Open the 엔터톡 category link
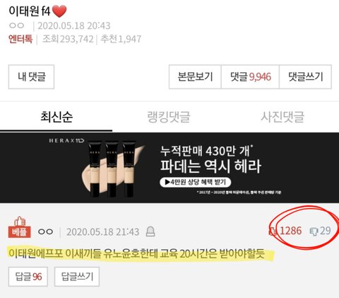The width and height of the screenshot is (339, 298). point(20,39)
